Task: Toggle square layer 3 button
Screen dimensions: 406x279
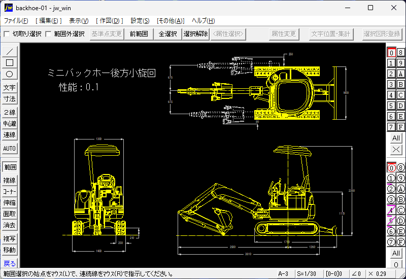Action: [x=391, y=85]
